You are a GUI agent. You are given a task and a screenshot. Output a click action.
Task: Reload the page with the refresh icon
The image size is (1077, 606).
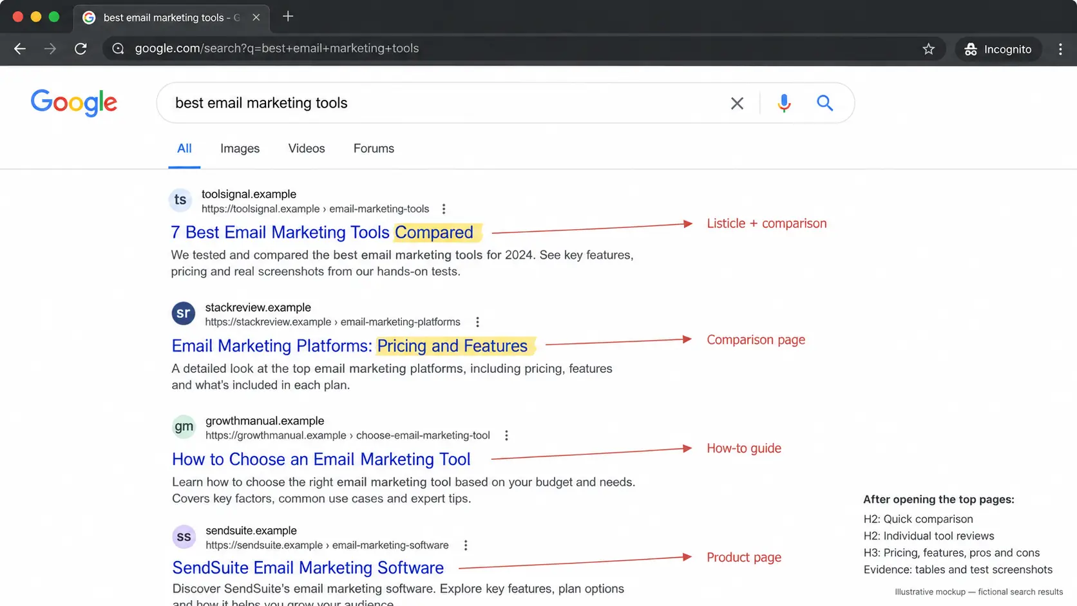click(81, 49)
